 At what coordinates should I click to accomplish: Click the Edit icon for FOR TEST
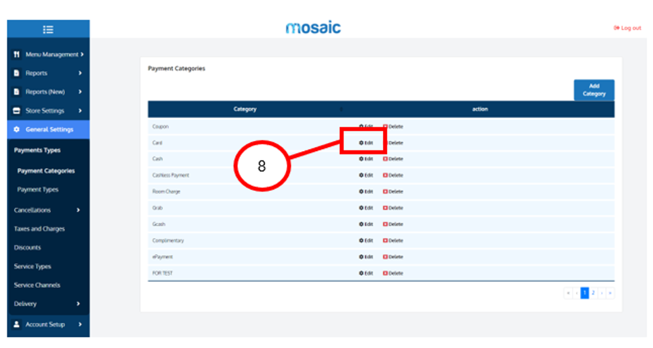pyautogui.click(x=362, y=273)
